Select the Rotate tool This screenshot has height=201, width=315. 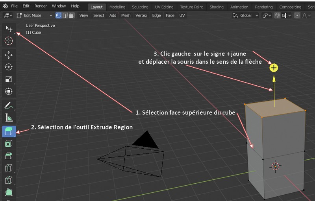click(9, 67)
